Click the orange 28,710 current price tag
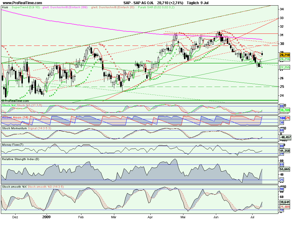Screen dimensions: 293x235 (285, 55)
